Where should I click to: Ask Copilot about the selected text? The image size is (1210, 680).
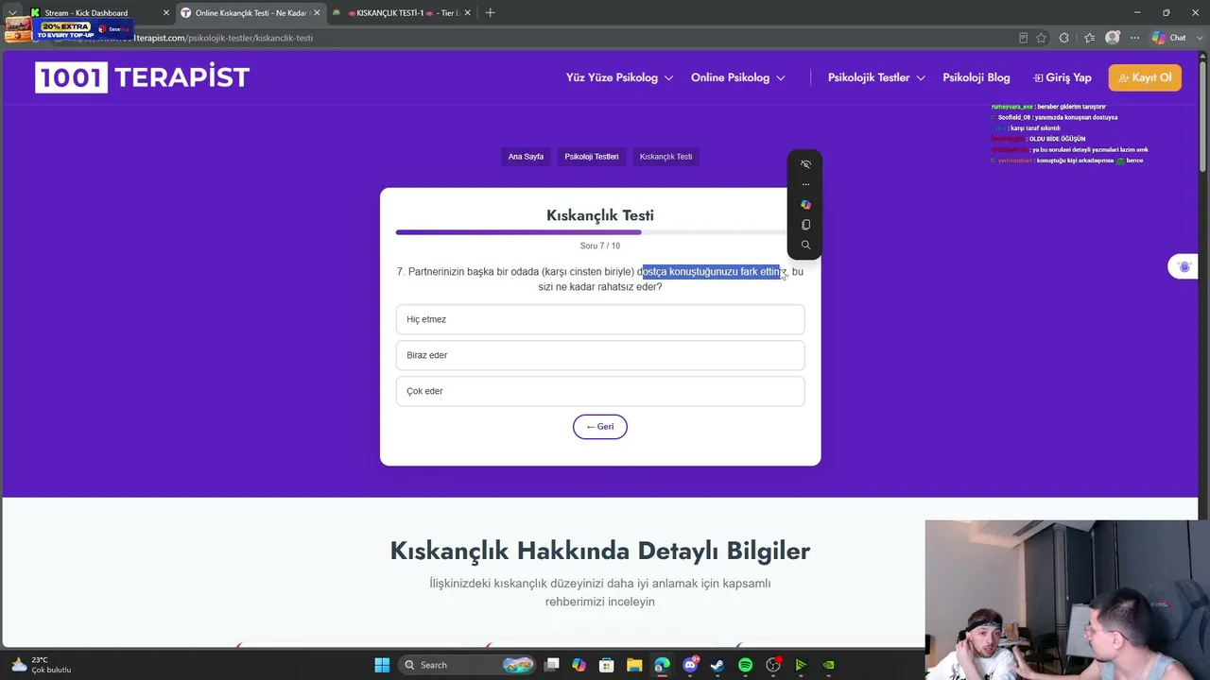click(805, 205)
